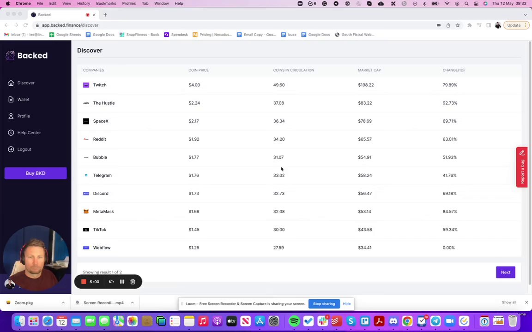Image resolution: width=532 pixels, height=332 pixels.
Task: Stop the Loom recording with red square
Action: tap(84, 282)
